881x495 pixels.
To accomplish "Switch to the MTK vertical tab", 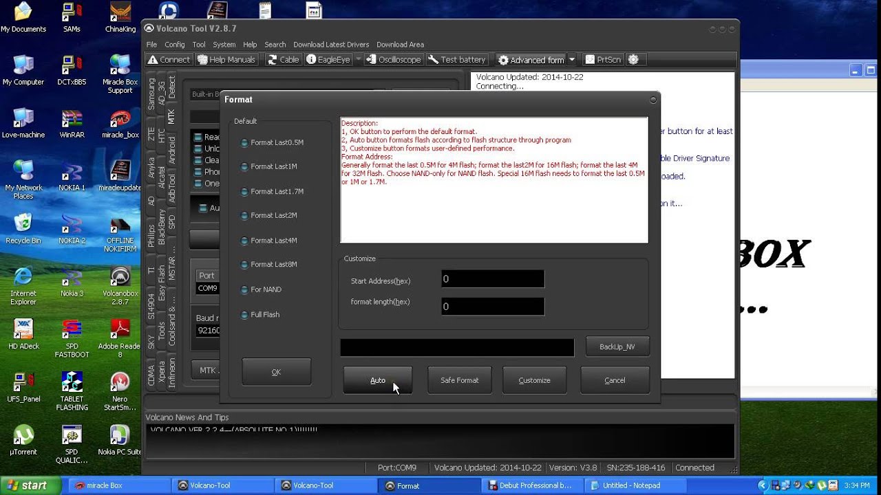I will pos(171,116).
